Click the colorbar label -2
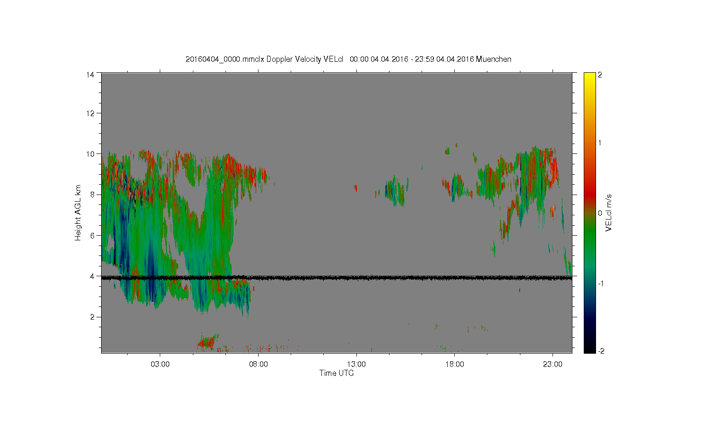 (x=602, y=351)
